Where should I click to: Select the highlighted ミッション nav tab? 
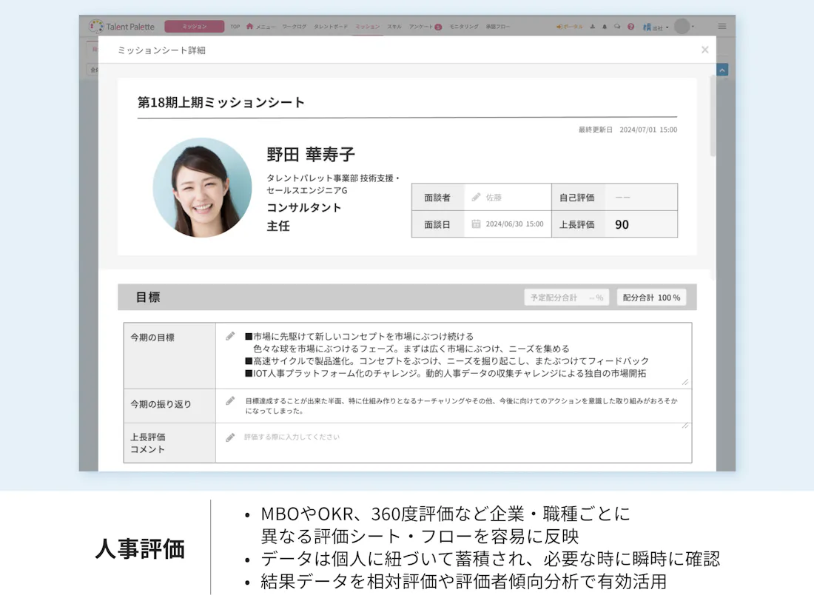click(368, 27)
